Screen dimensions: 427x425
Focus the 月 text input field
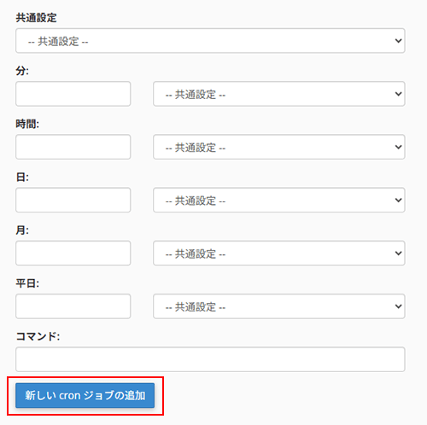click(73, 253)
